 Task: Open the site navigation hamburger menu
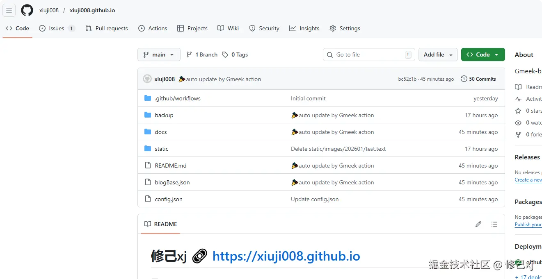(9, 10)
